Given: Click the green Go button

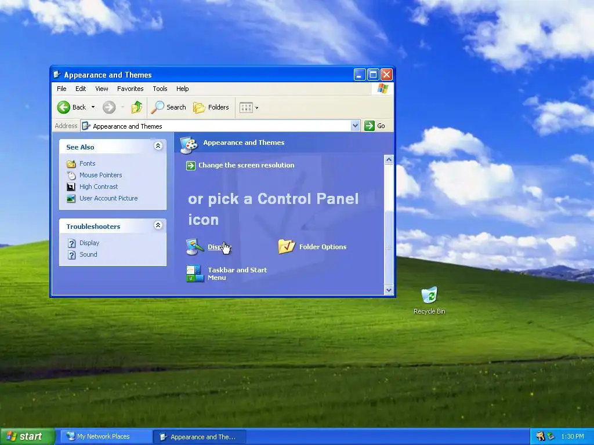Looking at the screenshot, I should (x=375, y=126).
